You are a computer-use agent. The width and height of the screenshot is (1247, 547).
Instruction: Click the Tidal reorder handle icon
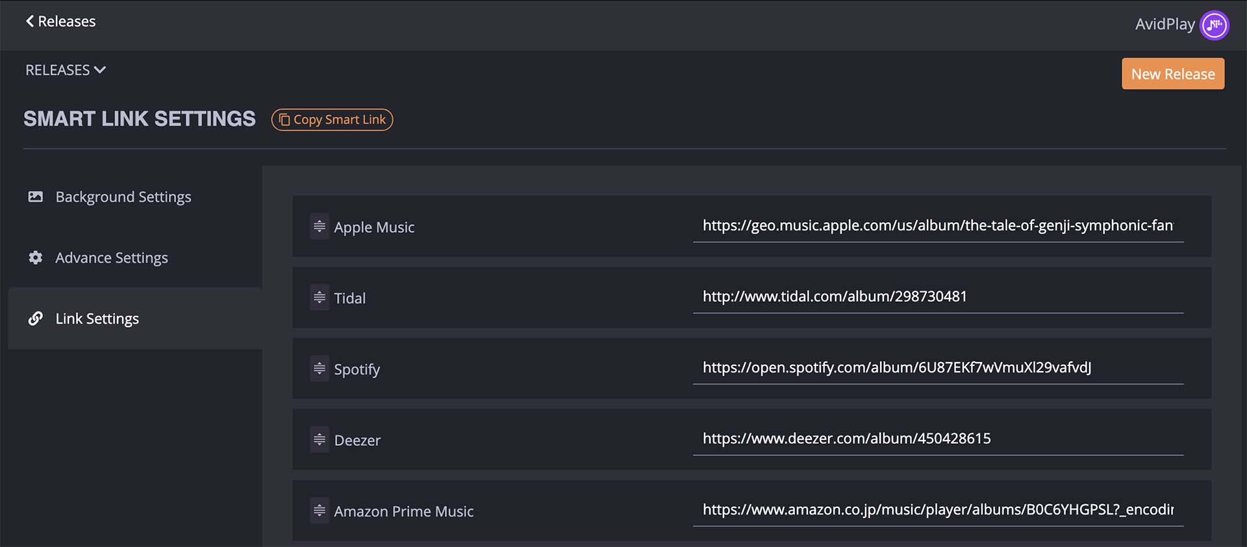coord(319,298)
